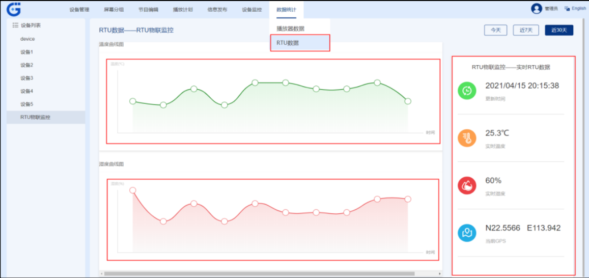Click the list icon beside 设备列表
589x278 pixels.
[x=15, y=25]
